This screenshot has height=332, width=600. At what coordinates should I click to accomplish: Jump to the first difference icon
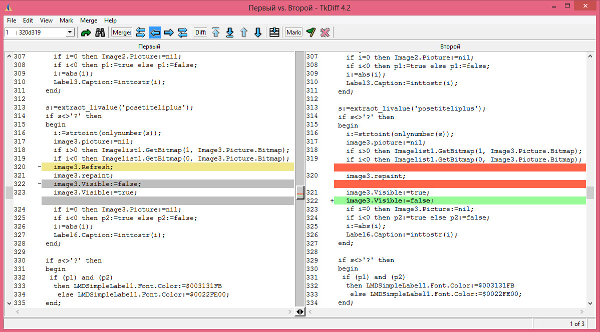[216, 32]
